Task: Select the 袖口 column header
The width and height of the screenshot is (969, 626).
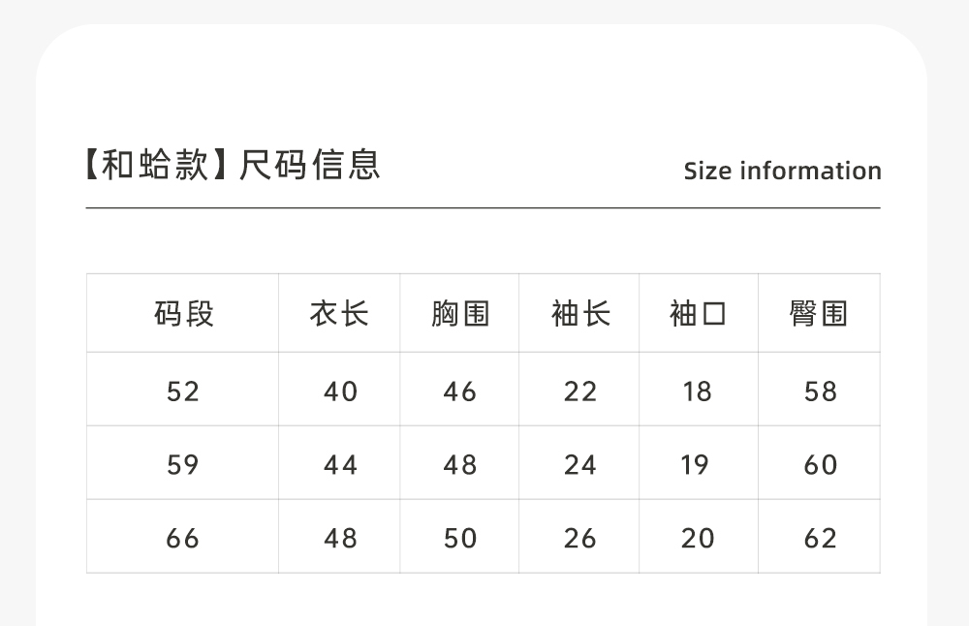Action: pos(698,314)
